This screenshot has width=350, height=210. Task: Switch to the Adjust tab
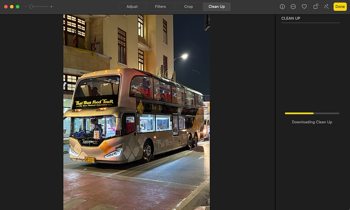pyautogui.click(x=132, y=7)
